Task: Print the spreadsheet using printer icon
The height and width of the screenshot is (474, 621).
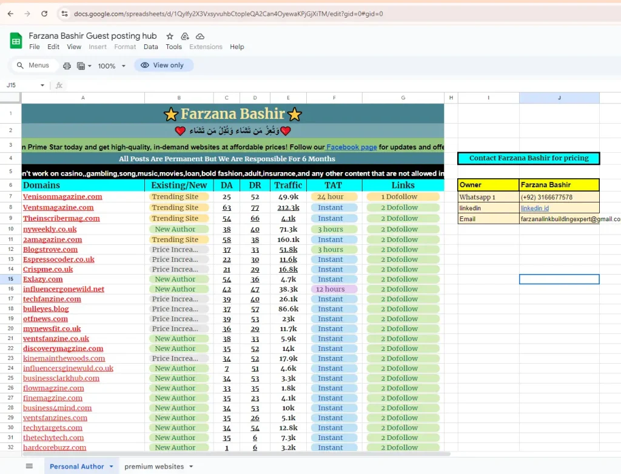Action: coord(67,65)
